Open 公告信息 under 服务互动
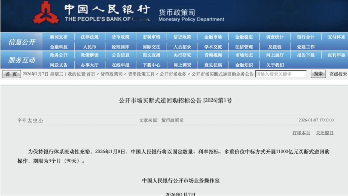348x196 pixels. click(x=120, y=55)
